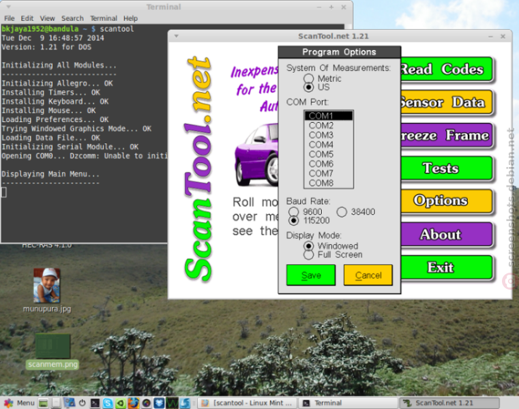Switch to the Terminal taskbar entry
Screen dimensions: 519x409
(x=349, y=403)
